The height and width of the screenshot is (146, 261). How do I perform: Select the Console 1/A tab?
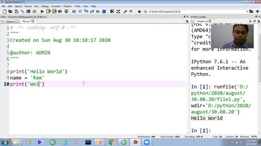pyautogui.click(x=202, y=21)
